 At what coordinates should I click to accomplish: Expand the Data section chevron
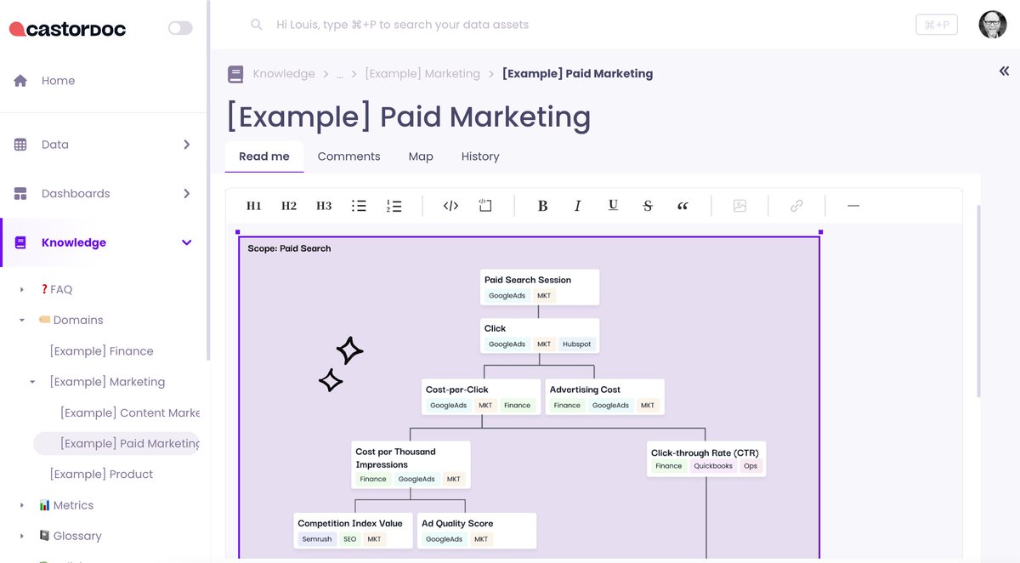pyautogui.click(x=187, y=145)
